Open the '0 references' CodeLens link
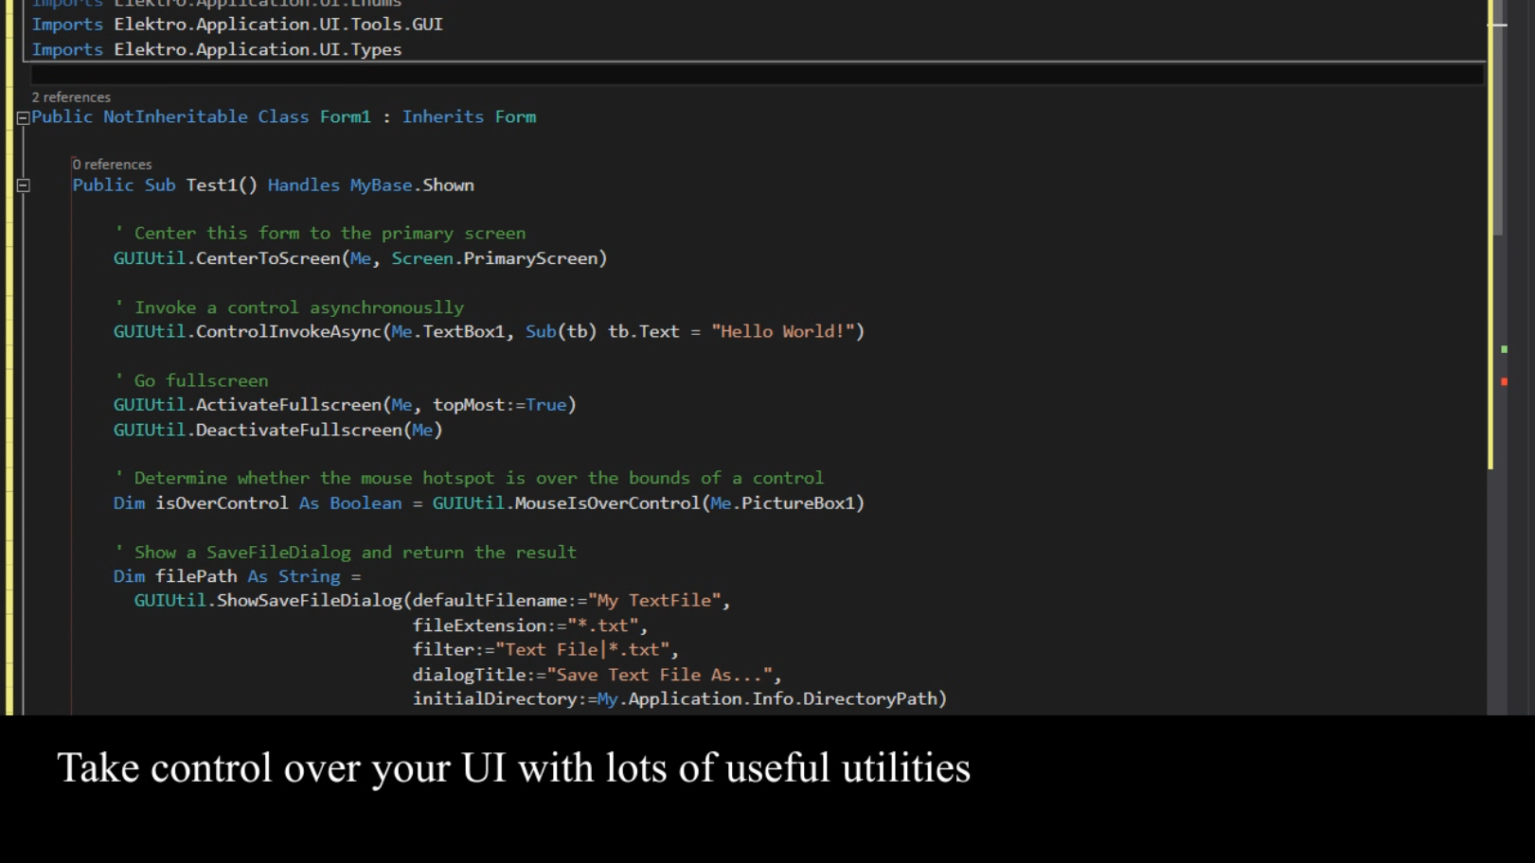This screenshot has width=1535, height=863. click(x=112, y=165)
